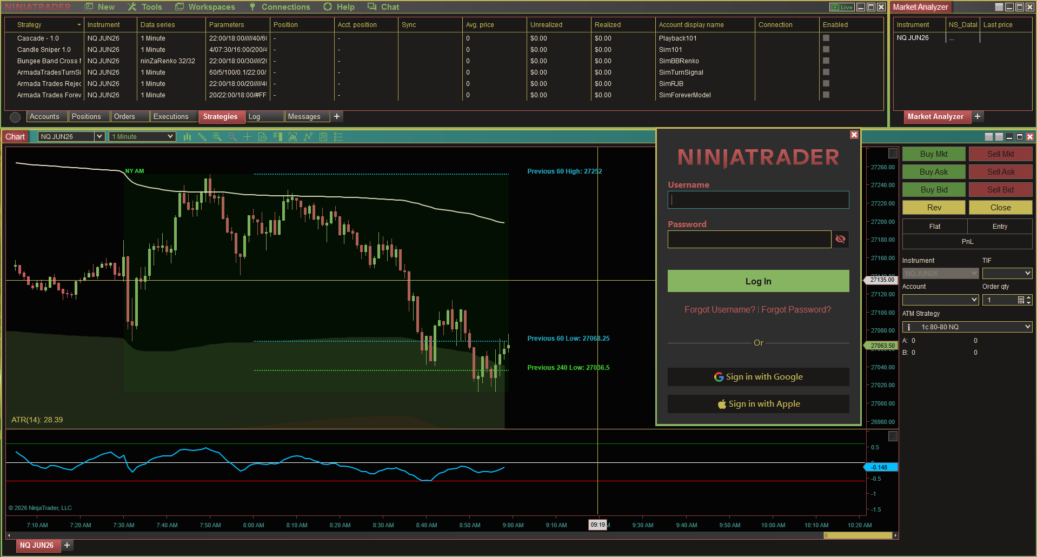Enable the SimForeverModel strategy checkbox

pyautogui.click(x=826, y=95)
